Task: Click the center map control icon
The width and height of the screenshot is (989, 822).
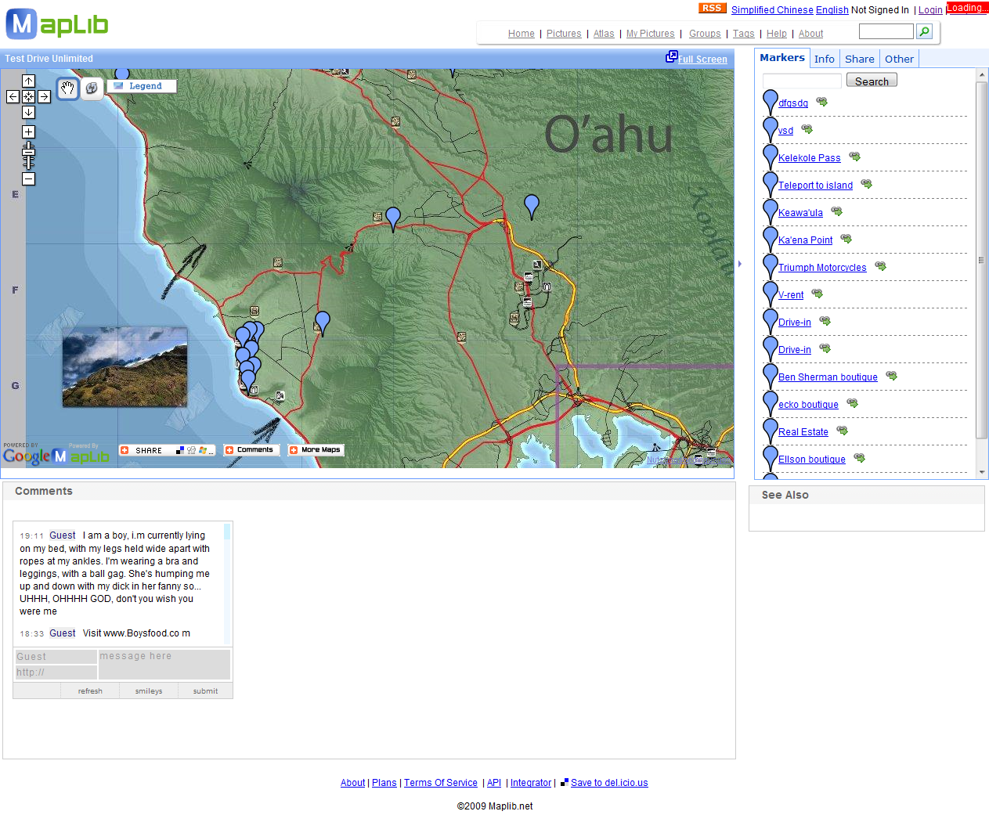Action: [28, 97]
